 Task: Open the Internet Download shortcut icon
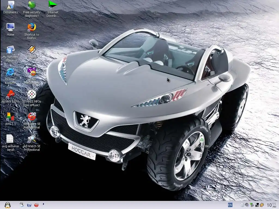click(x=53, y=9)
